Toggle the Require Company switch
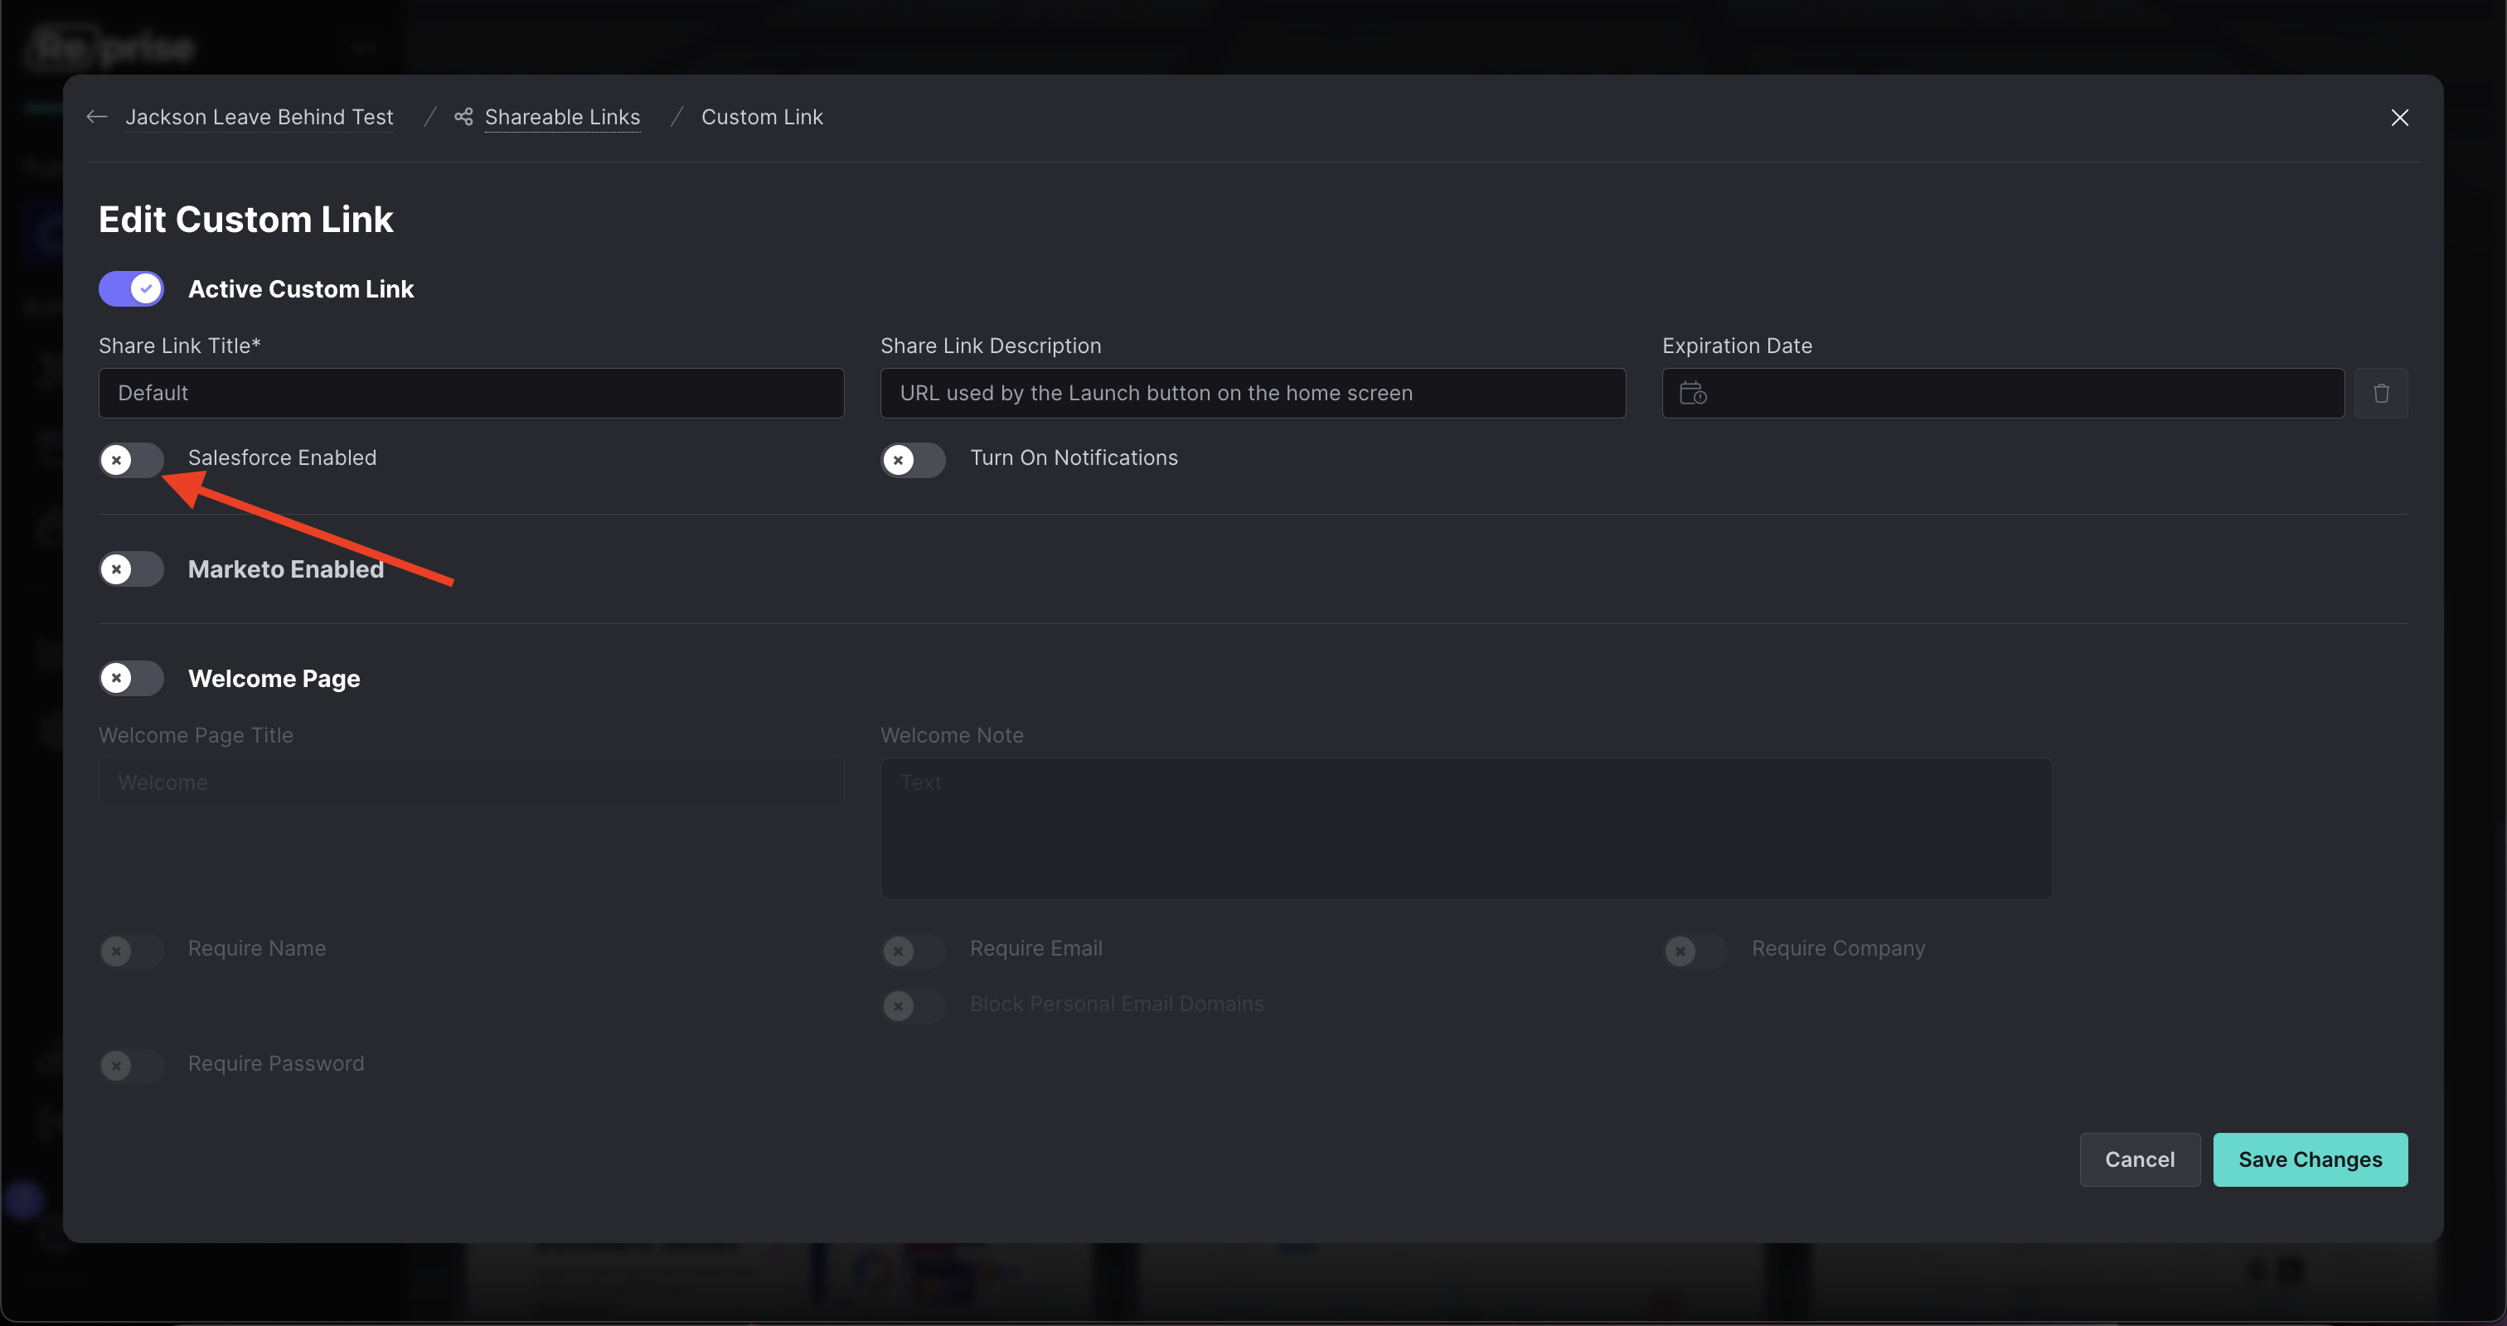2507x1326 pixels. [x=1695, y=951]
